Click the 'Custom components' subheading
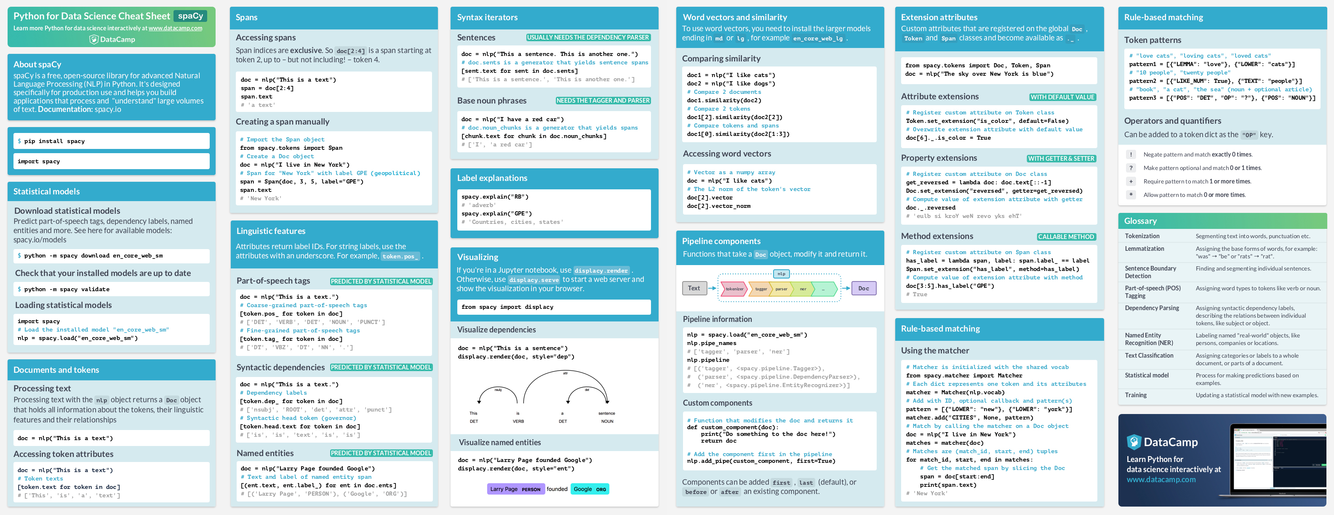Screen dimensions: 1334x515 pos(717,403)
